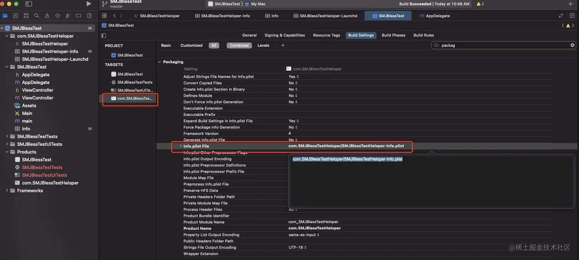Expand the SMJBlessTestUITests group

pyautogui.click(x=7, y=144)
